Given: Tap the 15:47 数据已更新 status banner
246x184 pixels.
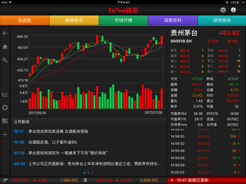Looking at the screenshot, I should [x=206, y=180].
